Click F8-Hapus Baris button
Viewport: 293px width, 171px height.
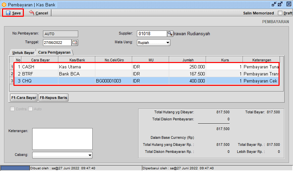click(53, 98)
